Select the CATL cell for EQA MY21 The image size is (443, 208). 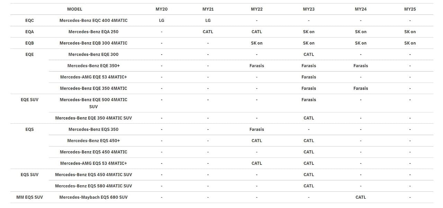pyautogui.click(x=208, y=32)
